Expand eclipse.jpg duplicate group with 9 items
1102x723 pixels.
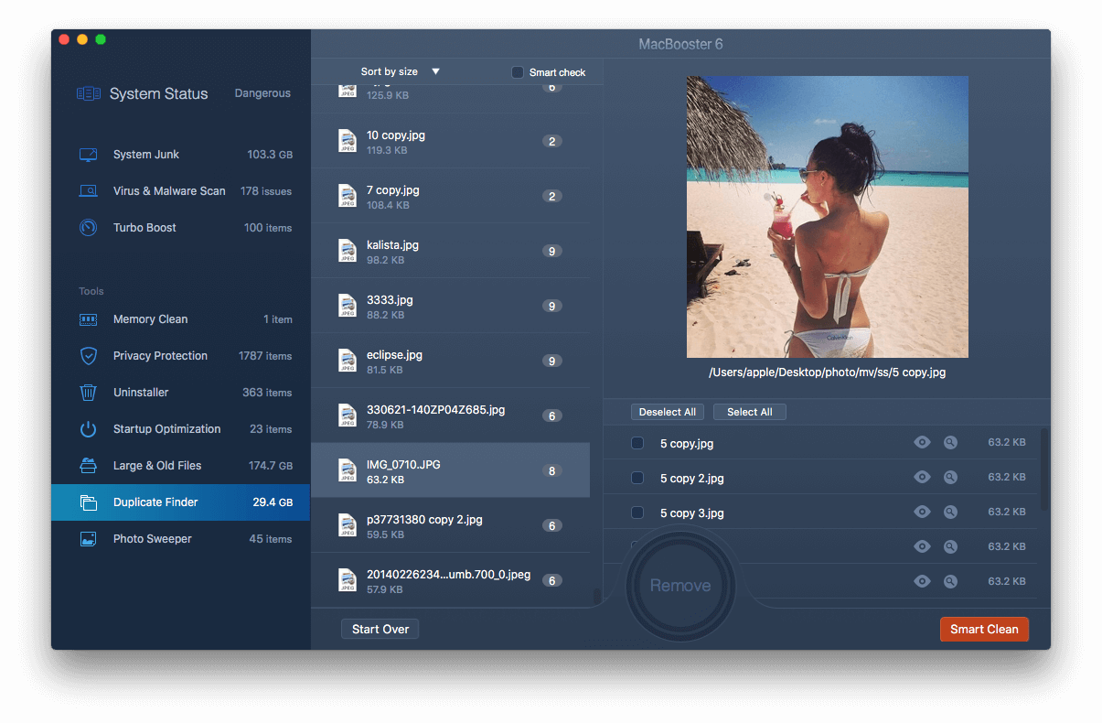click(x=450, y=361)
